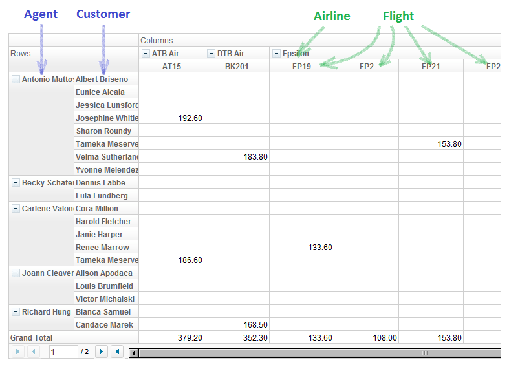Image resolution: width=509 pixels, height=369 pixels.
Task: Select the BK201 flight column header
Action: pyautogui.click(x=237, y=66)
